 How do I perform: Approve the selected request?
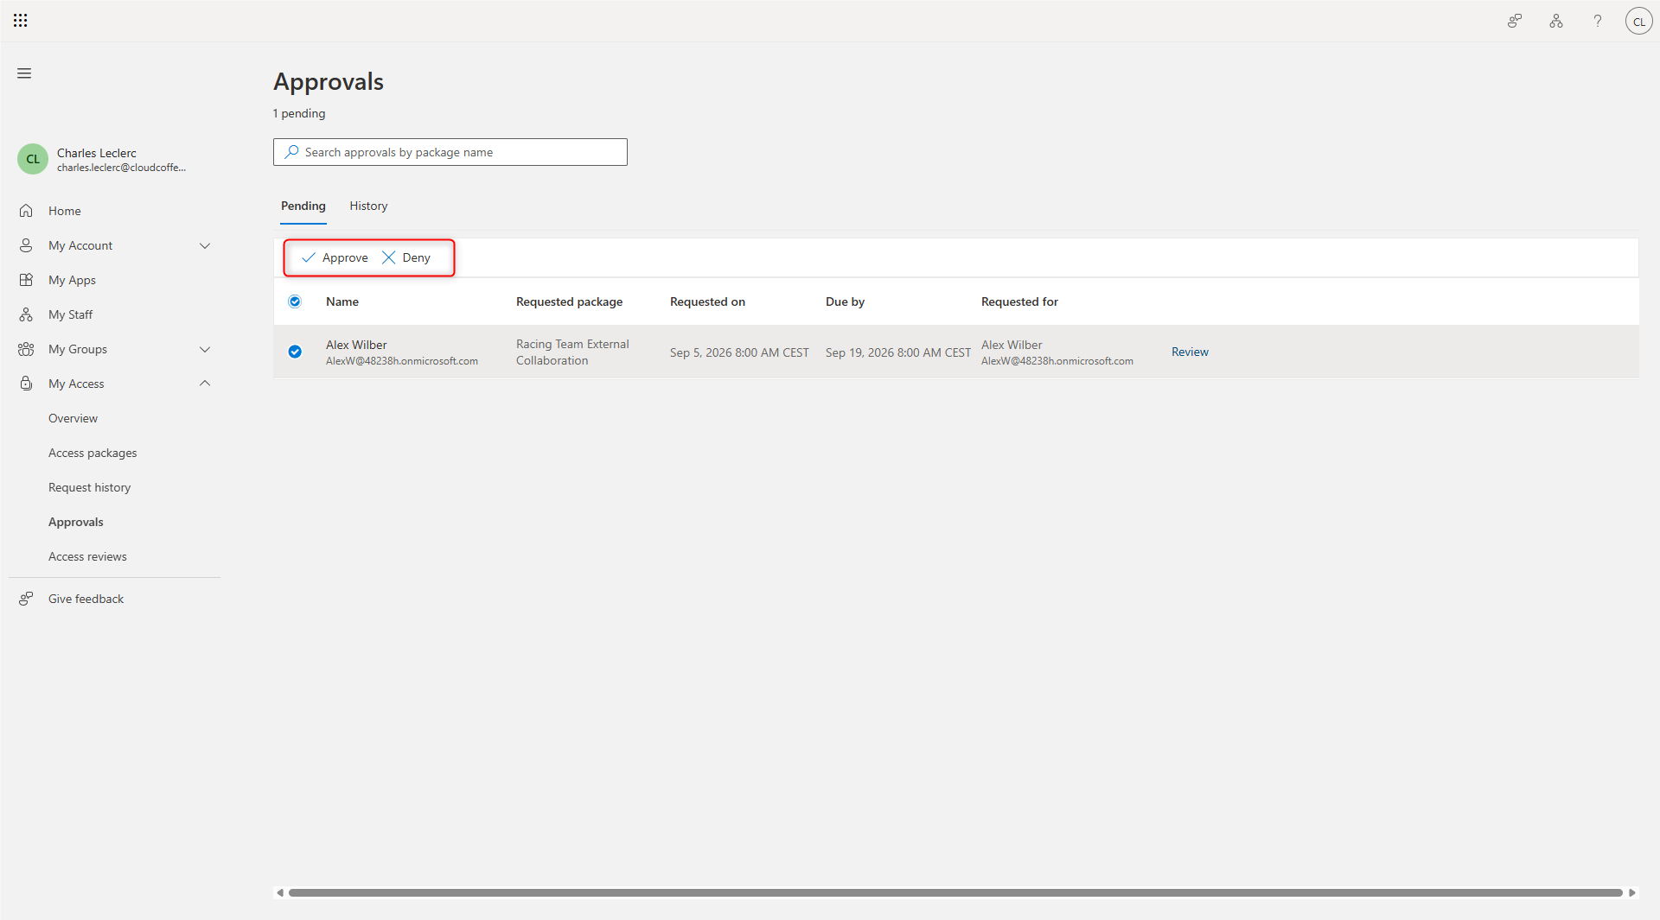[335, 257]
